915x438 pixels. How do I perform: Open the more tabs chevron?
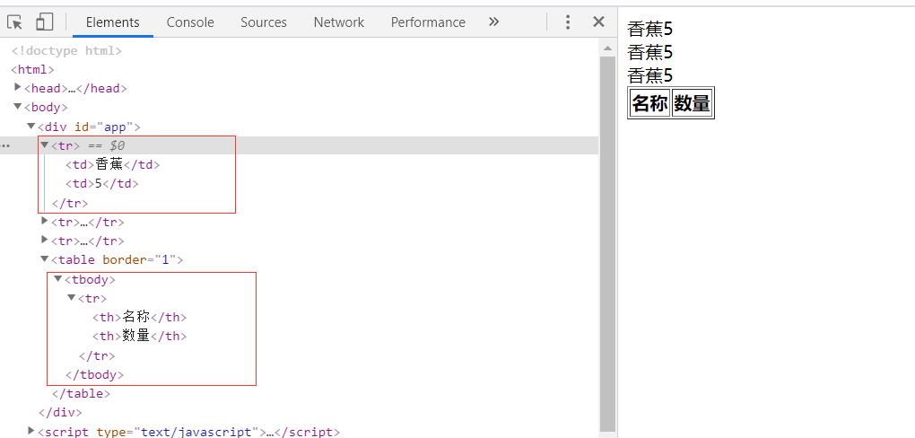click(x=493, y=22)
